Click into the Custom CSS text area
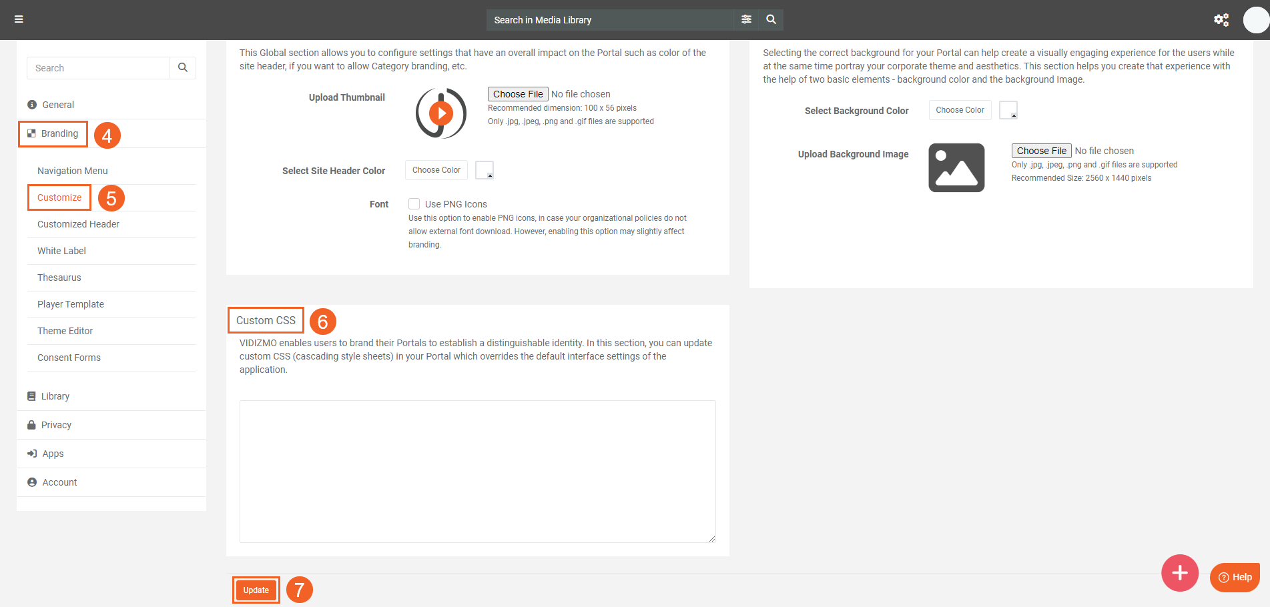Screen dimensions: 1270x607 click(477, 471)
